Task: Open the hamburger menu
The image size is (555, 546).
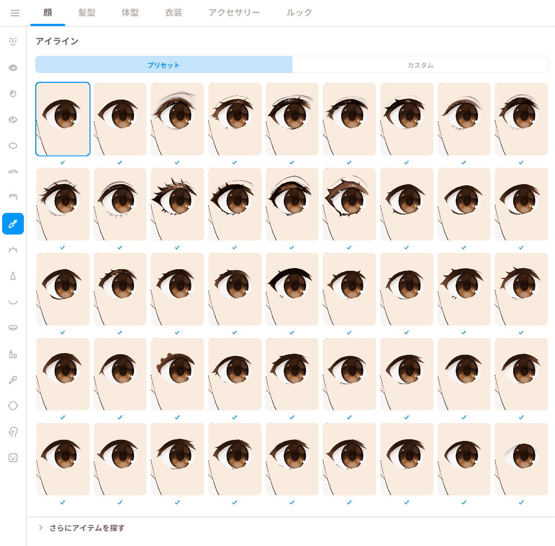Action: click(15, 13)
